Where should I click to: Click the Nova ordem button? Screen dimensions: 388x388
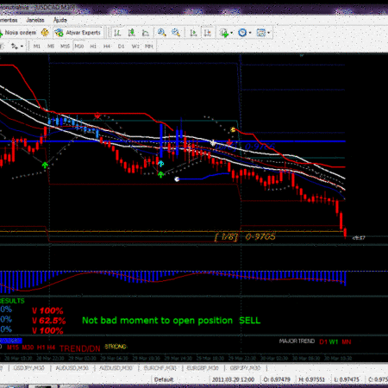click(18, 33)
